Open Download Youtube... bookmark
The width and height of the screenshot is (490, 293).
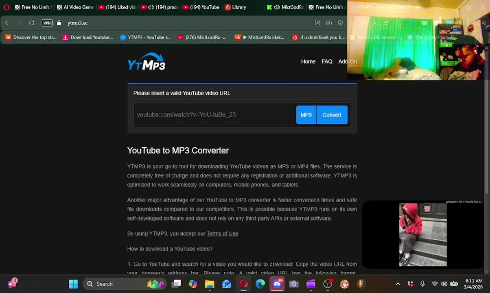(x=87, y=37)
